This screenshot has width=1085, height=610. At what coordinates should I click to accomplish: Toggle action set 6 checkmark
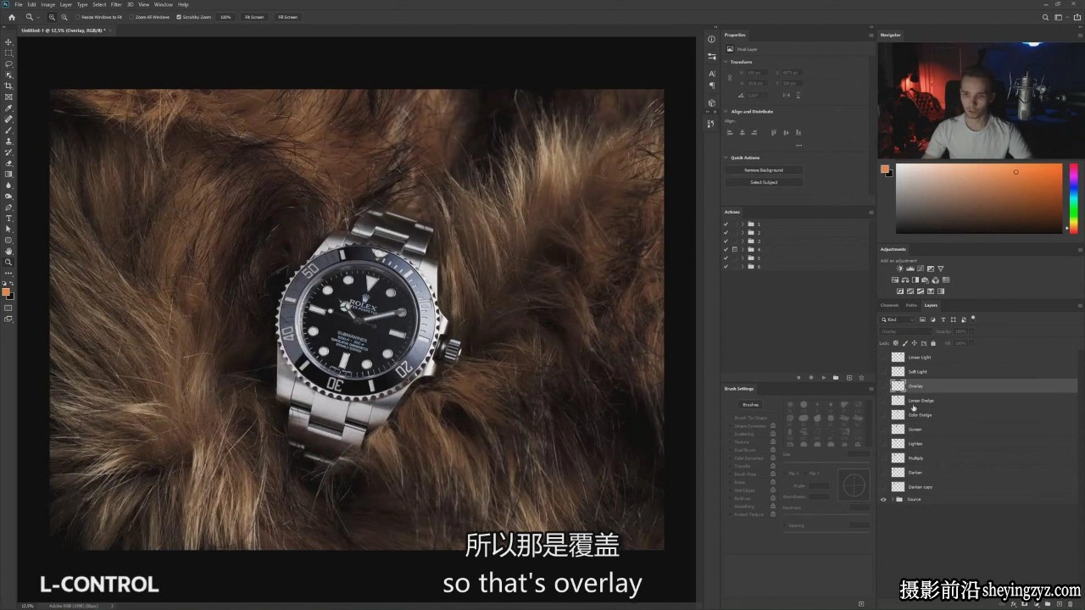726,266
